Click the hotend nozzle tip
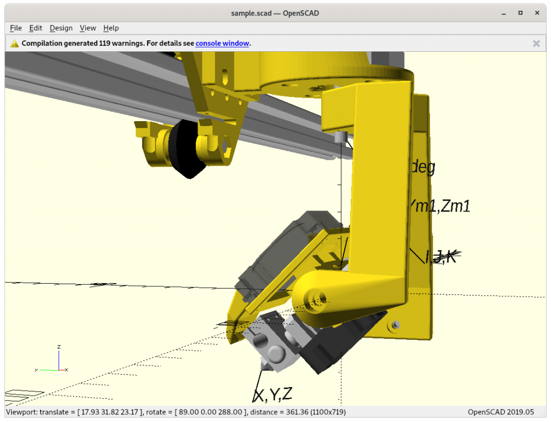551x422 pixels. click(x=263, y=367)
